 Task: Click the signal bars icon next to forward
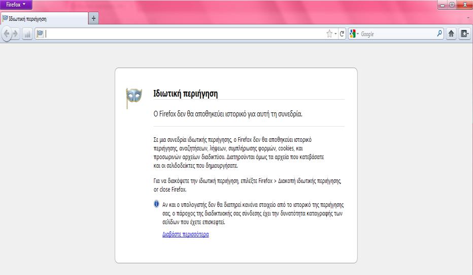(x=27, y=34)
